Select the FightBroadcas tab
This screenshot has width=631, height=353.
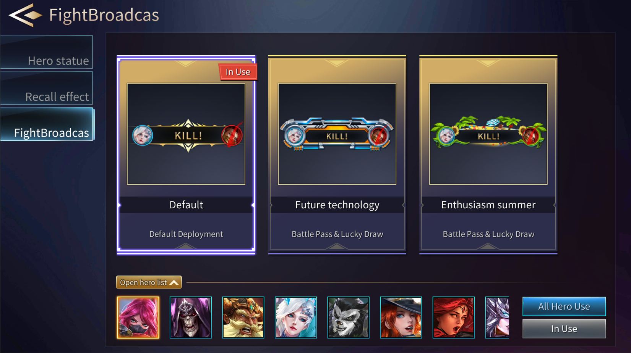click(47, 124)
